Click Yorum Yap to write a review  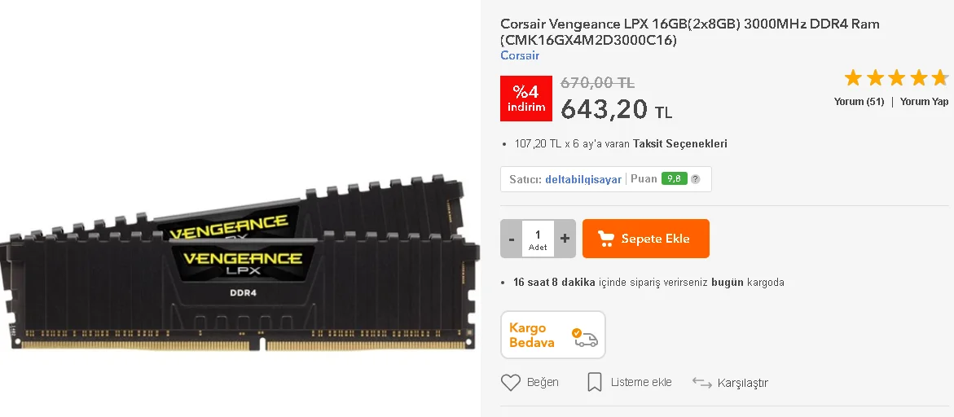click(924, 102)
